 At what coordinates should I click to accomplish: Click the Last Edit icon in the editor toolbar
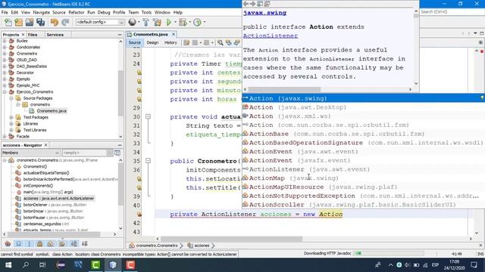pyautogui.click(x=186, y=42)
